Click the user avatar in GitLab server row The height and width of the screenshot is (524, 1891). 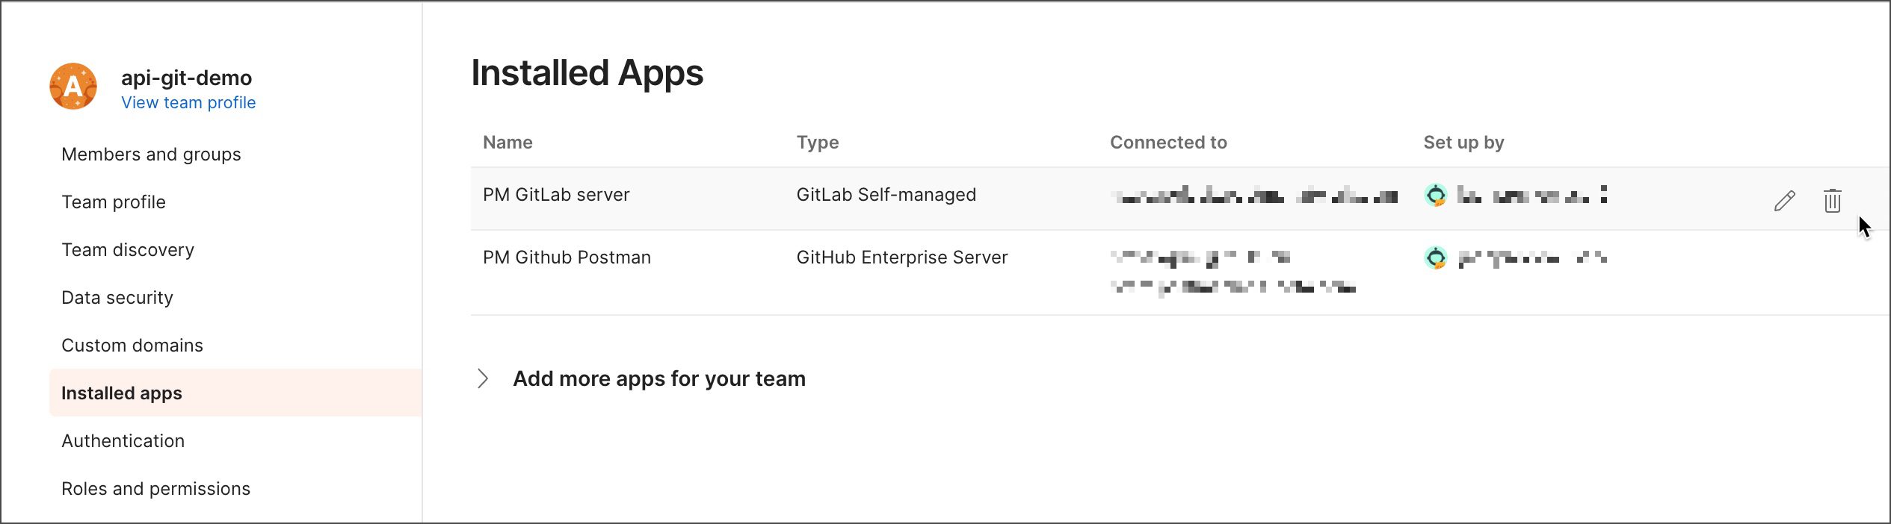tap(1435, 196)
